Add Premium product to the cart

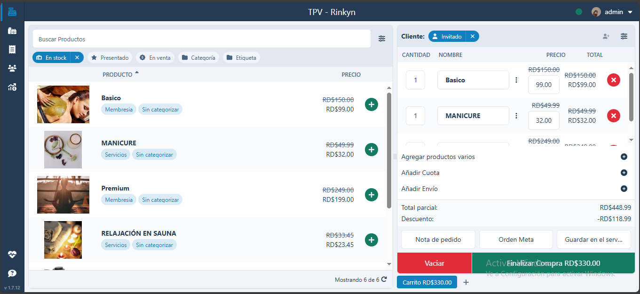pyautogui.click(x=371, y=195)
